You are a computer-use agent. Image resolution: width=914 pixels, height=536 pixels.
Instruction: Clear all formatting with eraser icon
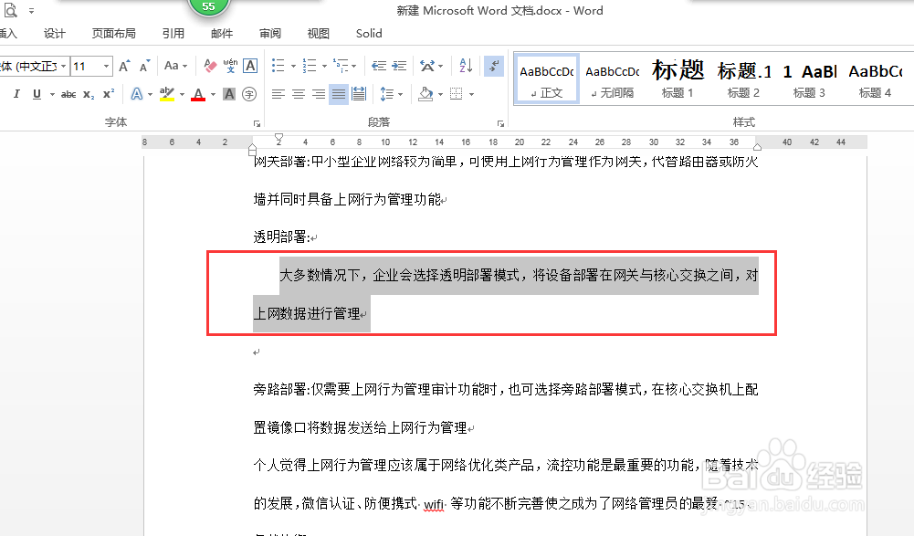[210, 66]
